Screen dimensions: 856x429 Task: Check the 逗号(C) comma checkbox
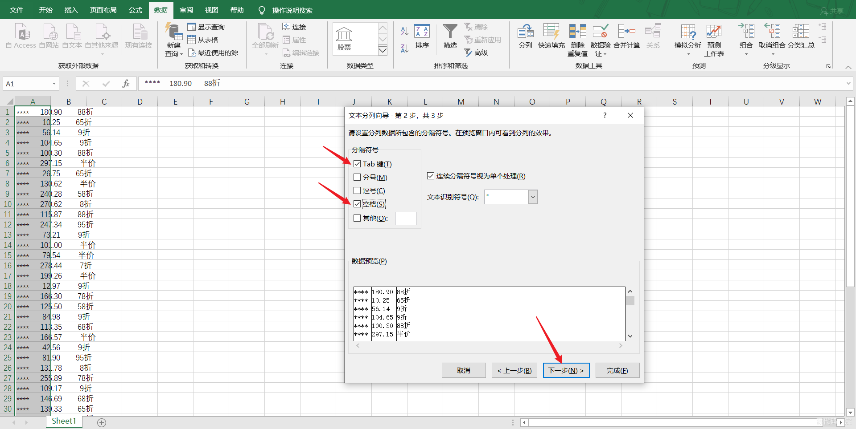point(357,191)
